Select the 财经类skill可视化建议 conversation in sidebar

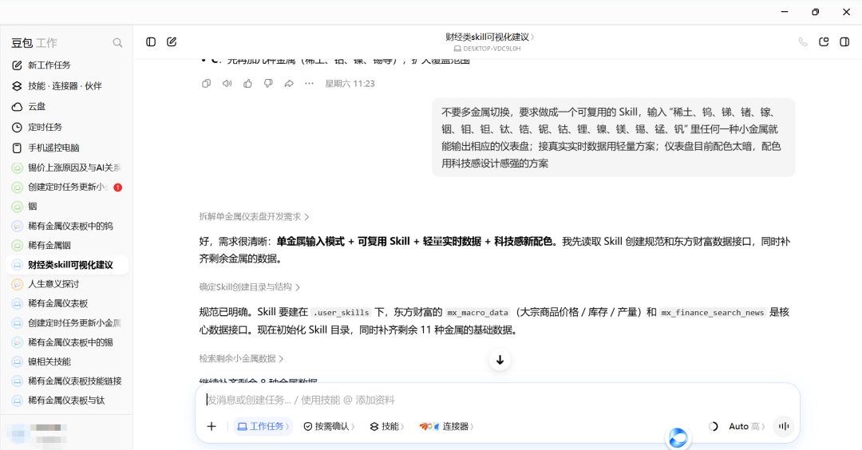(66, 265)
